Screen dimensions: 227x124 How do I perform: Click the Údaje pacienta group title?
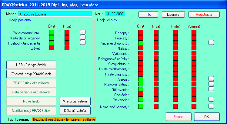[20, 20]
